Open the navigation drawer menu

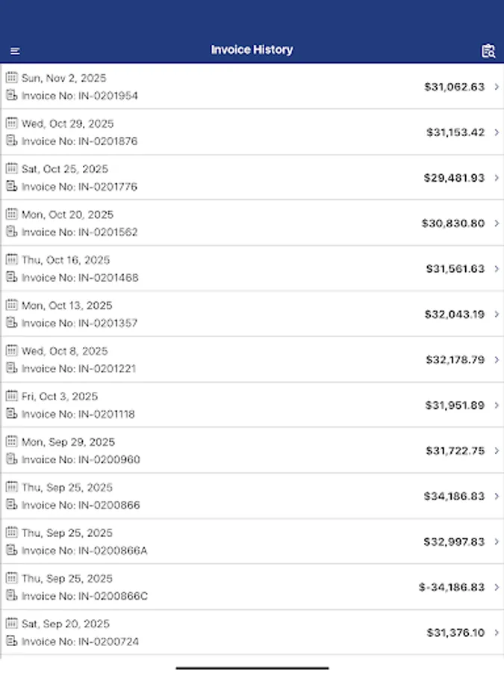pyautogui.click(x=14, y=50)
